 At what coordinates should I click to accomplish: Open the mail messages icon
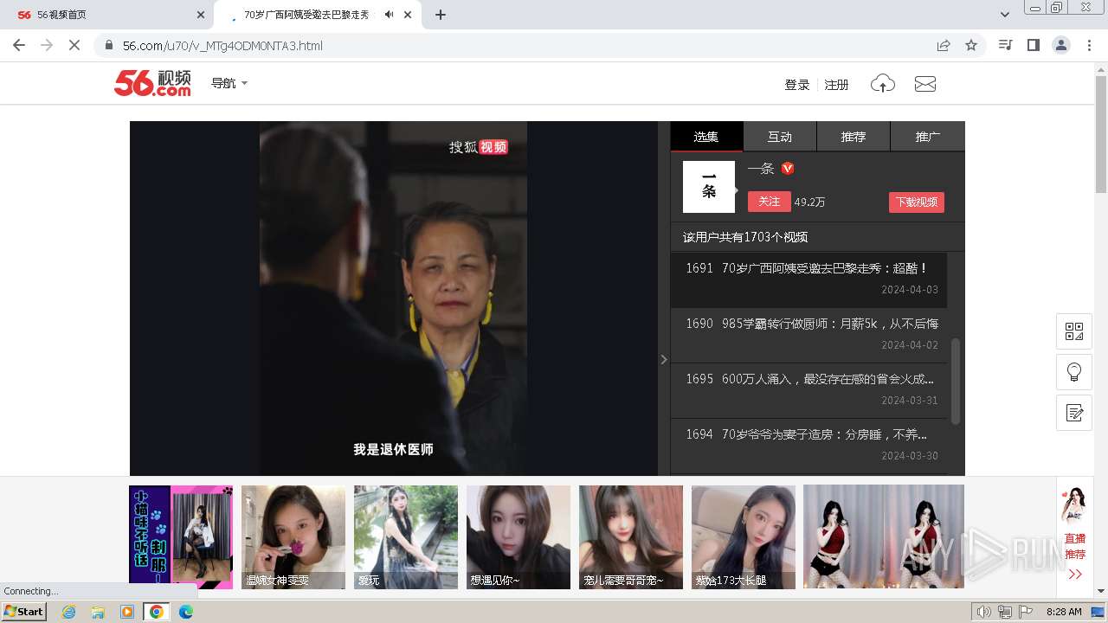(925, 84)
